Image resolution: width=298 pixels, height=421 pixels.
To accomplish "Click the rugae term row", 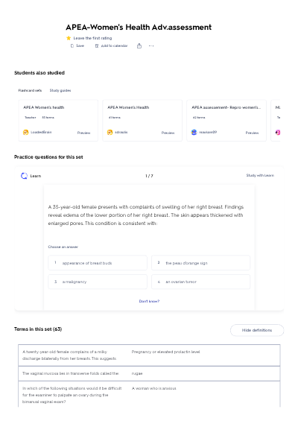I will 149,373.
